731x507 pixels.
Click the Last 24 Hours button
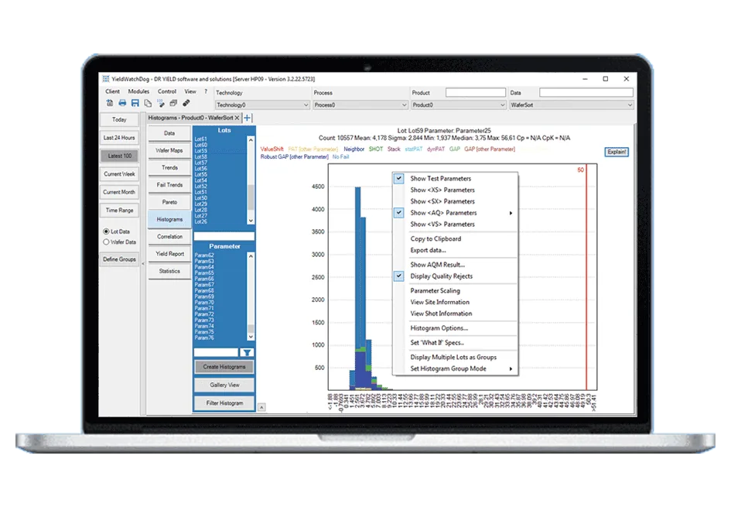point(119,138)
